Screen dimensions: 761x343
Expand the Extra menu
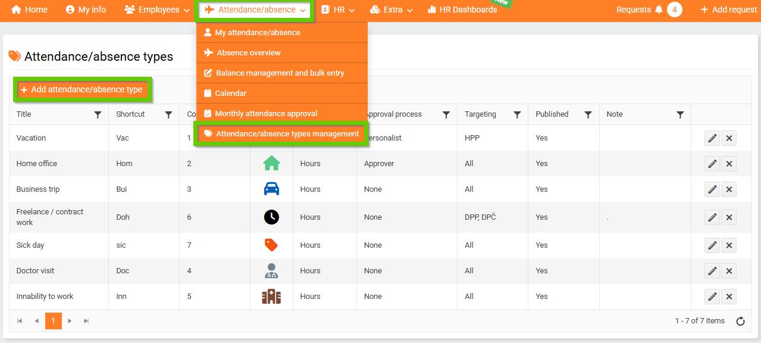[392, 10]
